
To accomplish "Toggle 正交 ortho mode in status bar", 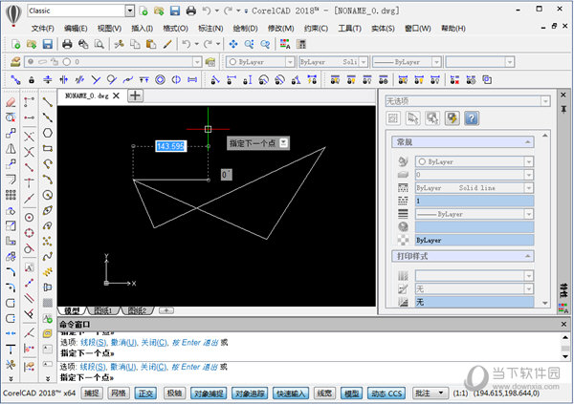I will (145, 393).
